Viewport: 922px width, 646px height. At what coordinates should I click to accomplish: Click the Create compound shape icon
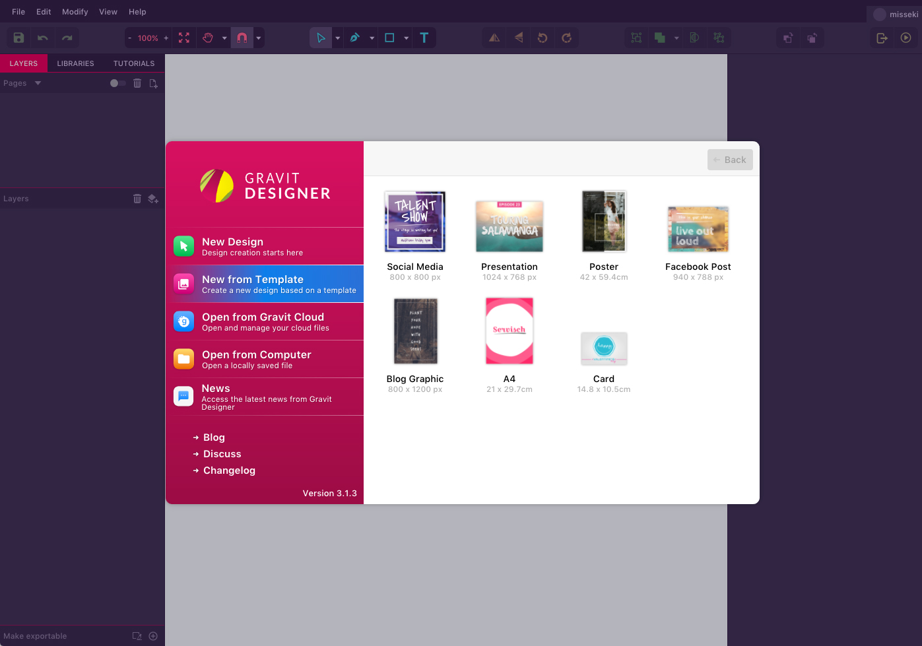pyautogui.click(x=694, y=38)
